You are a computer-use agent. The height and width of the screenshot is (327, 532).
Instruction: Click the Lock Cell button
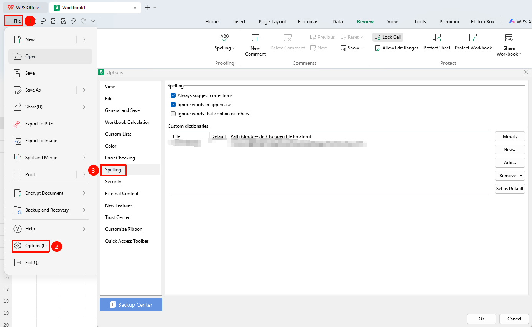(x=388, y=37)
